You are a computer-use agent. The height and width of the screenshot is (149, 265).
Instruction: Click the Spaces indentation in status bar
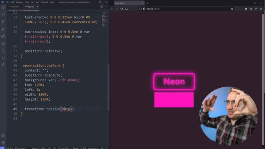pyautogui.click(x=35, y=148)
